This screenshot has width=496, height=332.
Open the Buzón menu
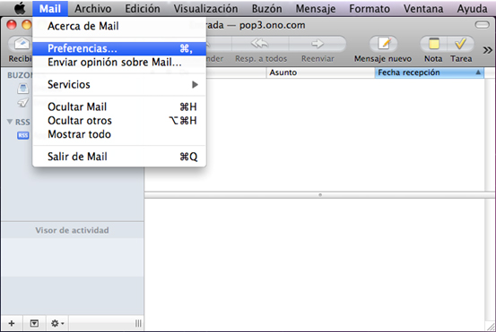266,9
